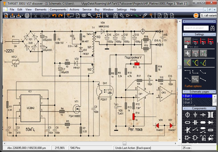The image size is (218, 152).
Task: Open the Settings menu
Action: point(122,9)
